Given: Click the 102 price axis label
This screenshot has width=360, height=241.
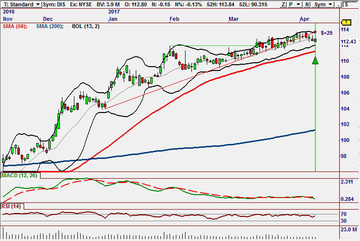Looking at the screenshot, I should [345, 125].
